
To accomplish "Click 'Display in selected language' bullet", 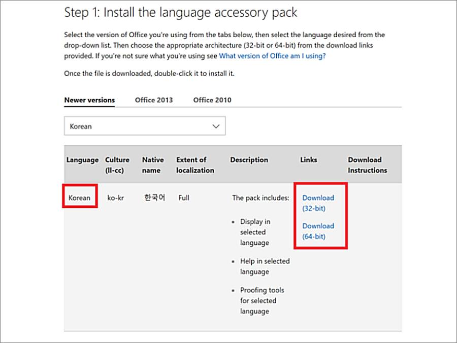I will 255,232.
